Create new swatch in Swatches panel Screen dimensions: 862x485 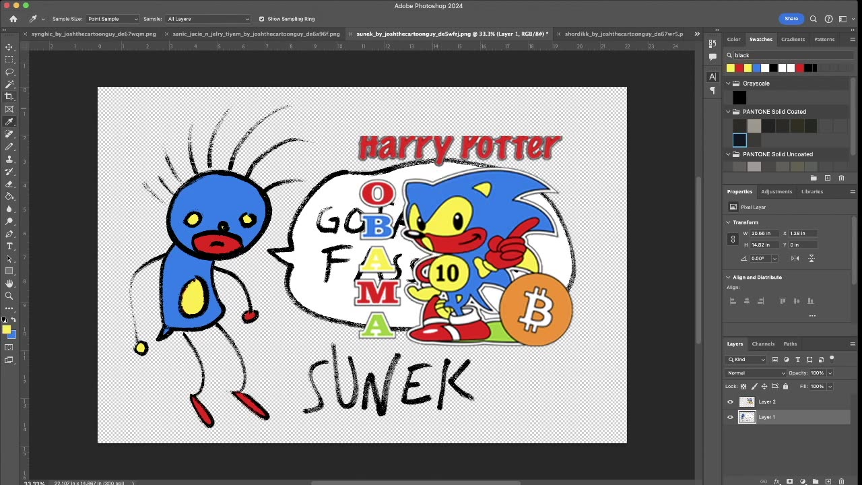[x=828, y=178]
